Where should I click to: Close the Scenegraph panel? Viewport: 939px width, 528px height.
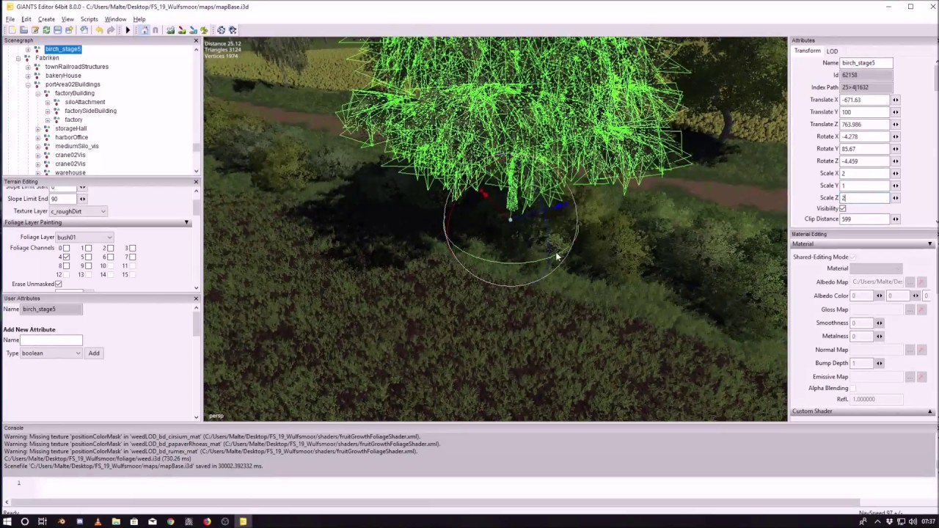(196, 40)
